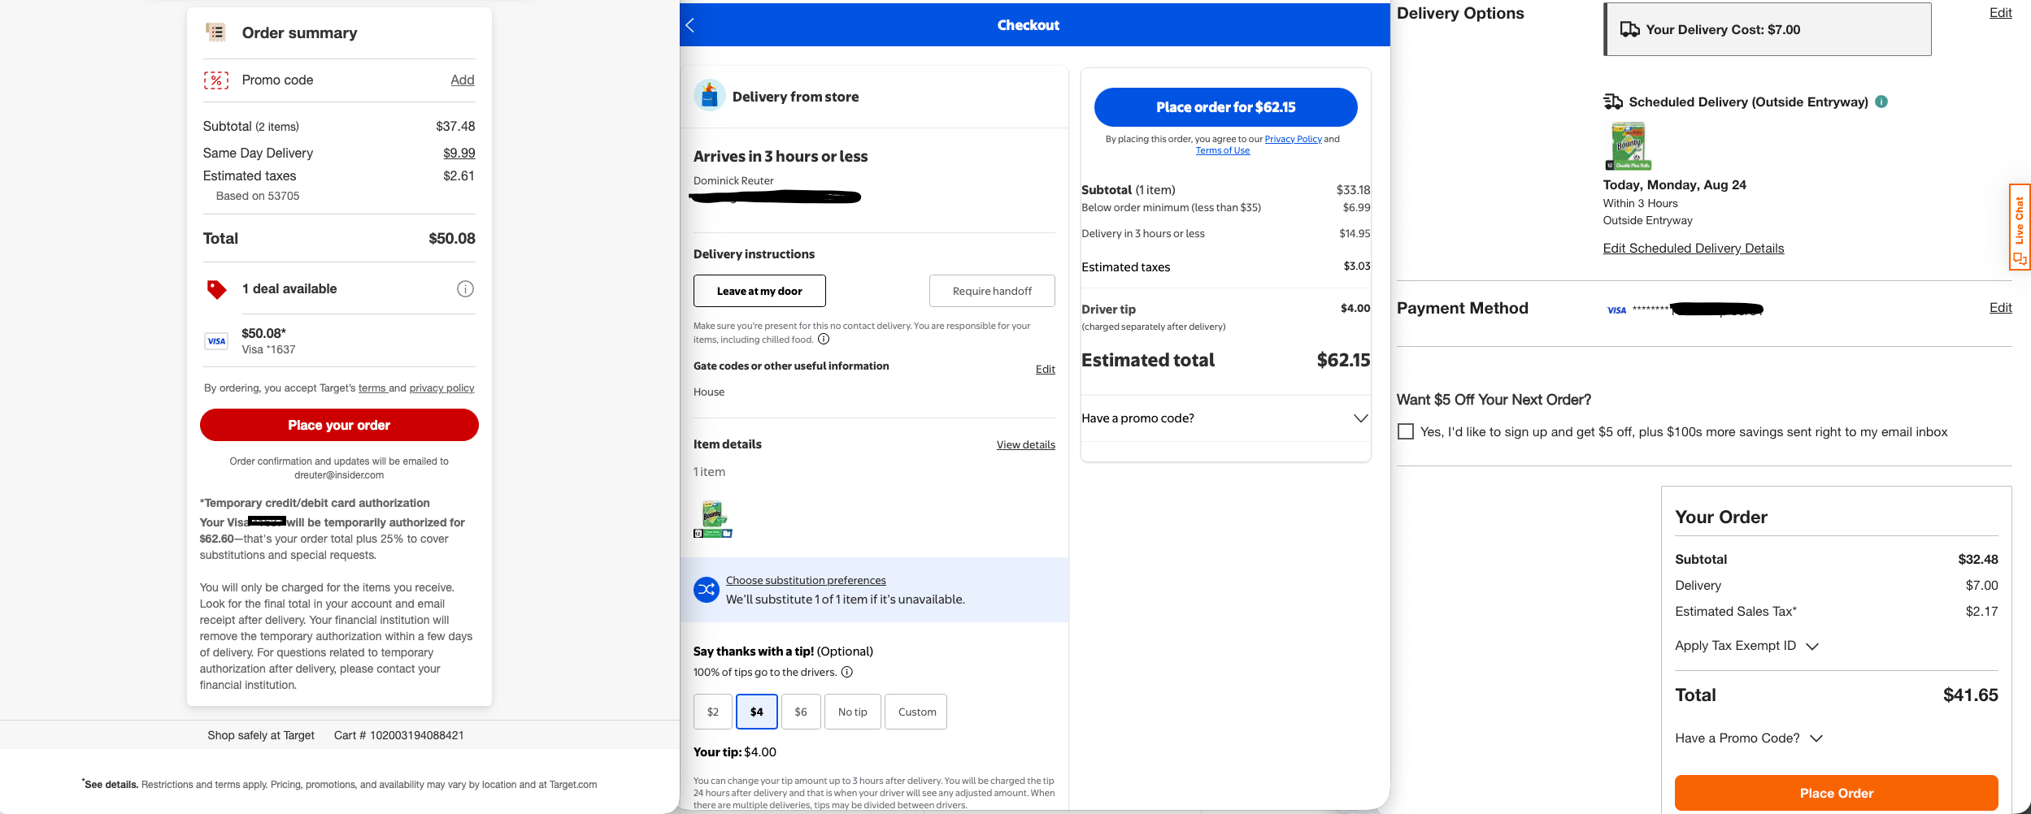Click the Order summary list icon
The width and height of the screenshot is (2031, 814).
215,32
